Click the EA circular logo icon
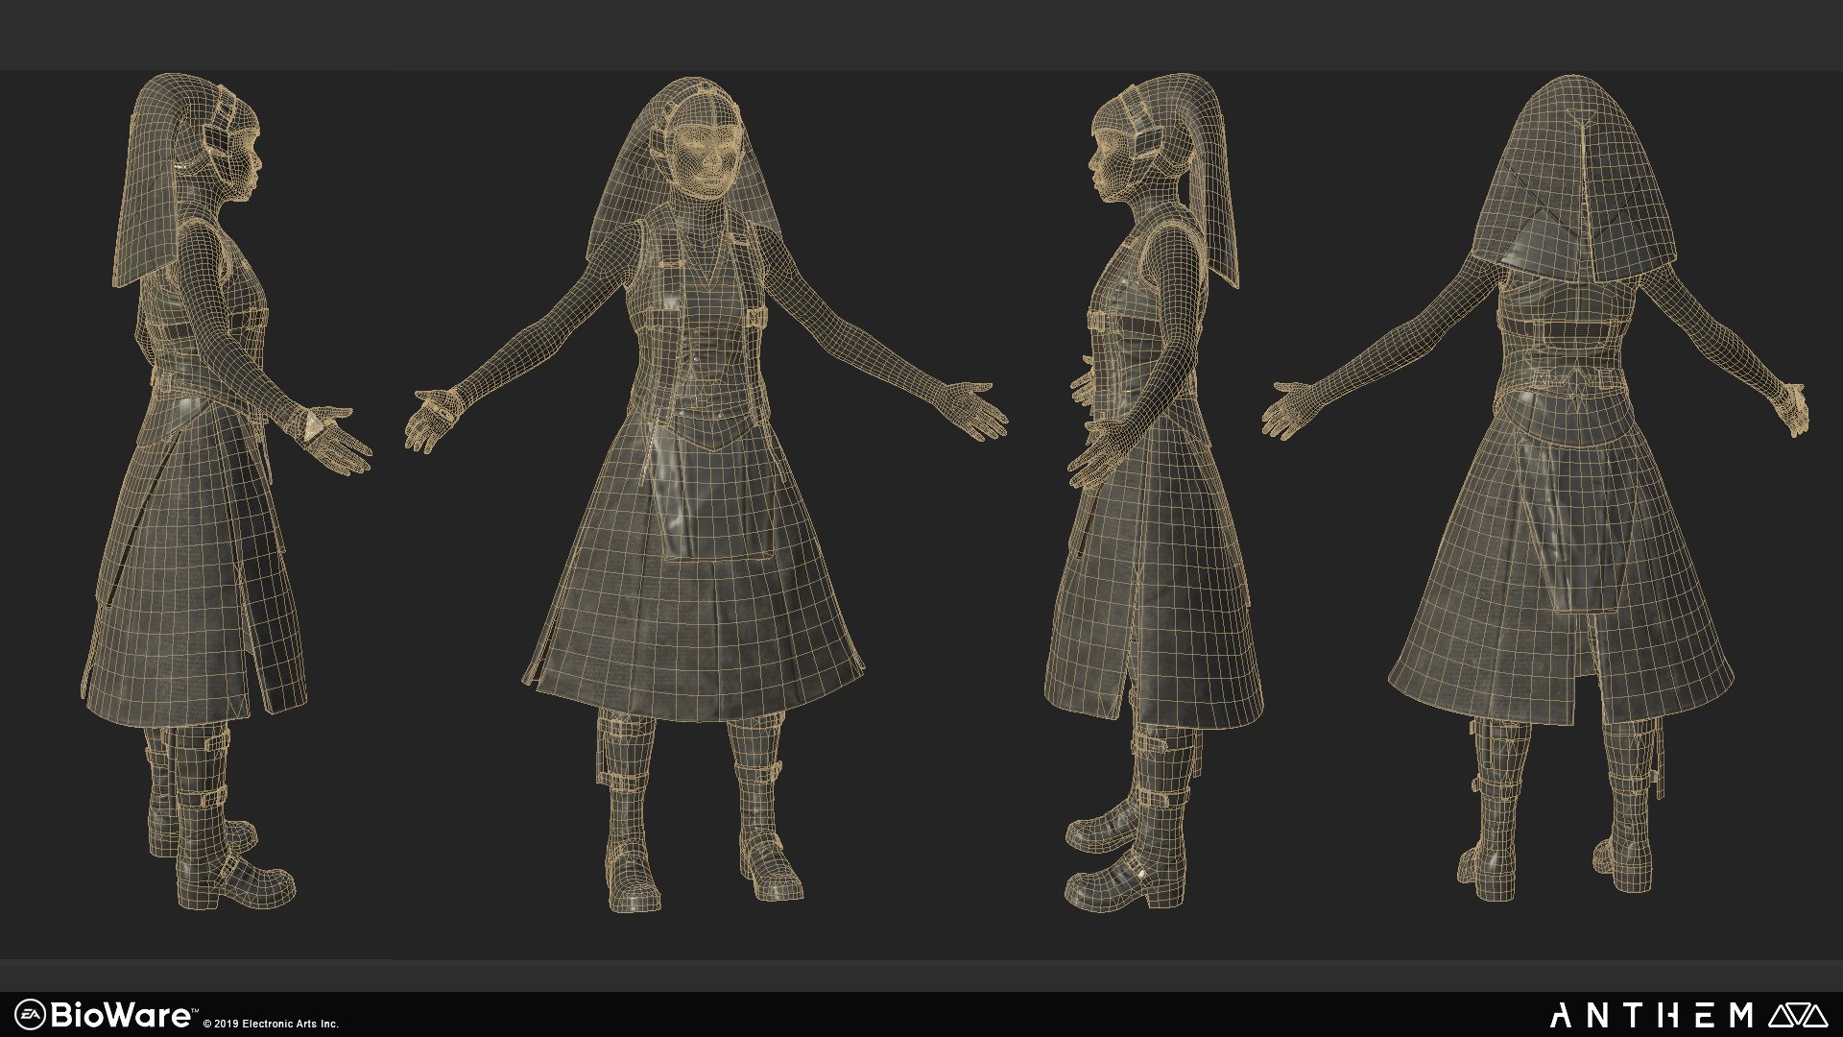Viewport: 1843px width, 1037px height. [x=31, y=1015]
